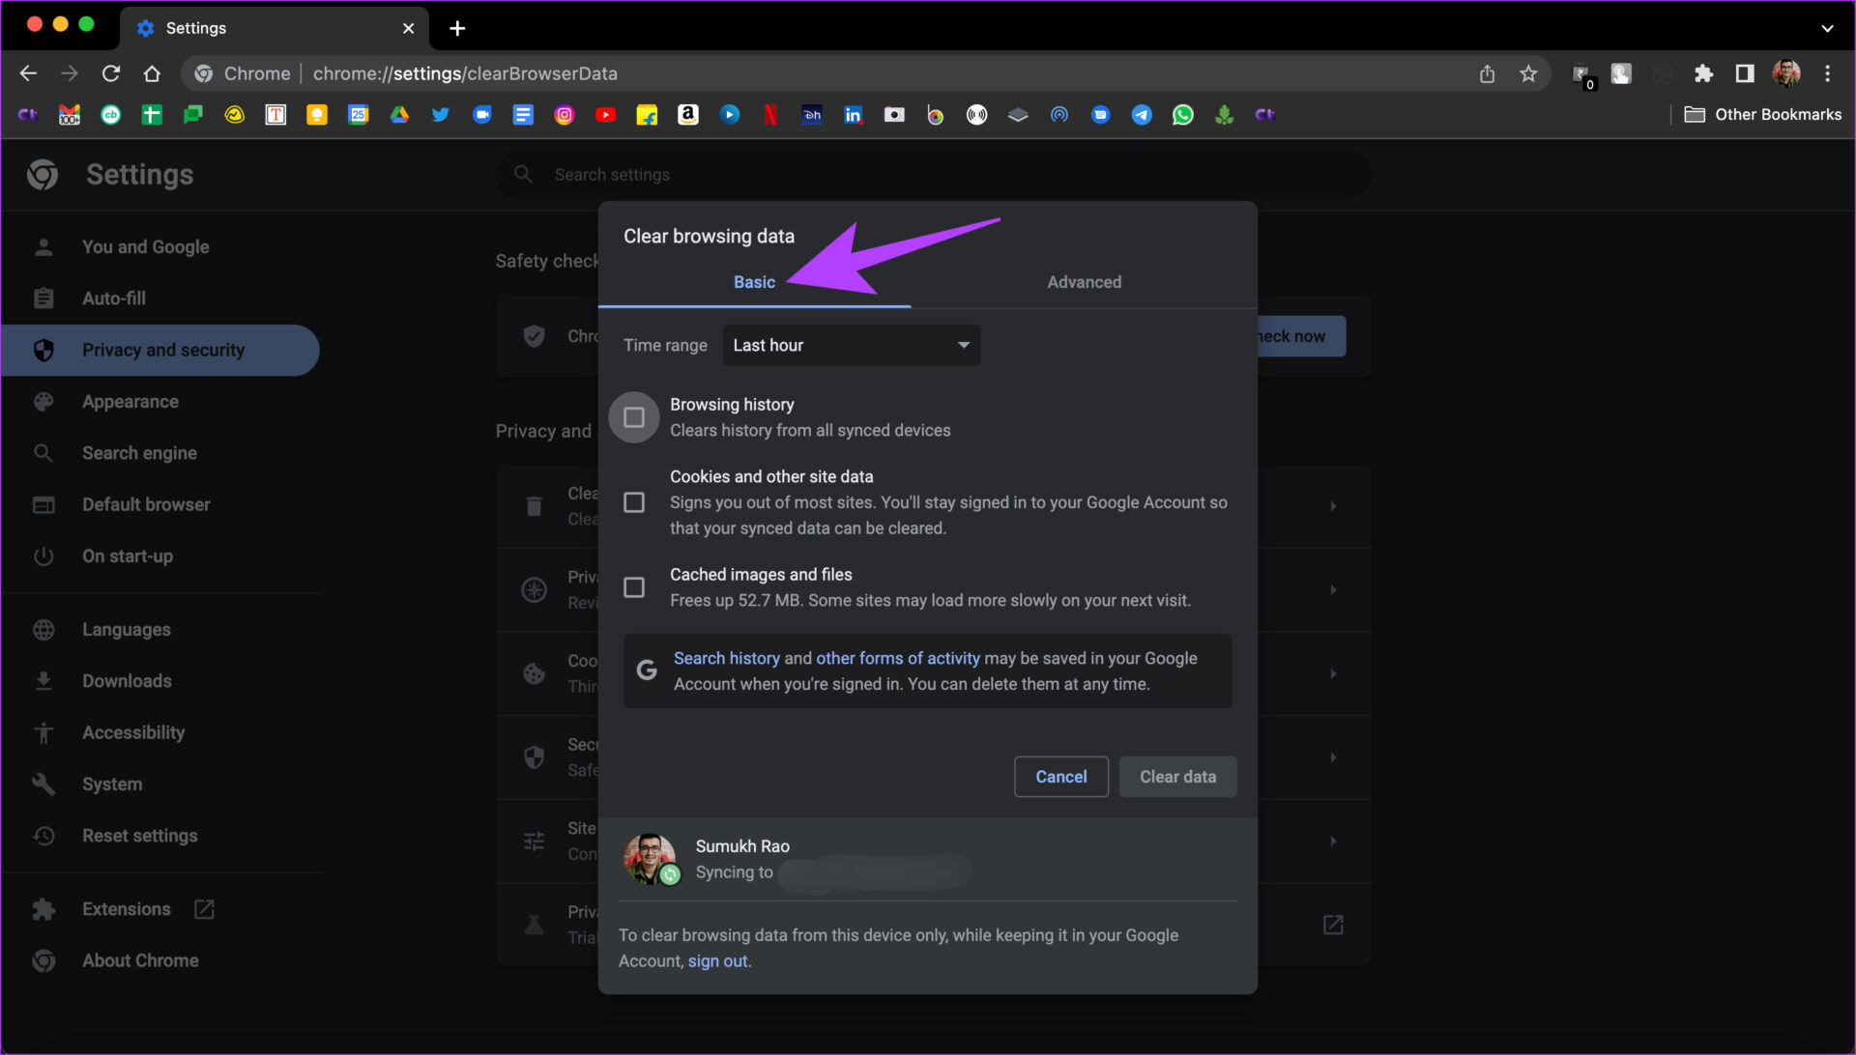Open the Extensions puzzle icon
The width and height of the screenshot is (1856, 1055).
1703,73
